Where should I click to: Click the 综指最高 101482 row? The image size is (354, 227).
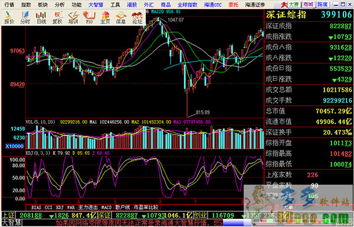click(309, 153)
